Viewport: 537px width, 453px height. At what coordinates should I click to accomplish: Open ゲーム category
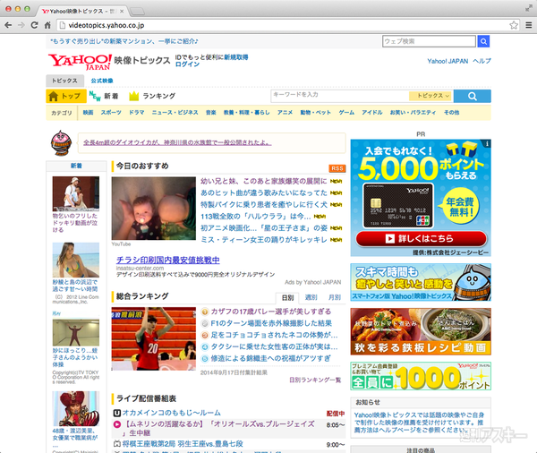[346, 113]
